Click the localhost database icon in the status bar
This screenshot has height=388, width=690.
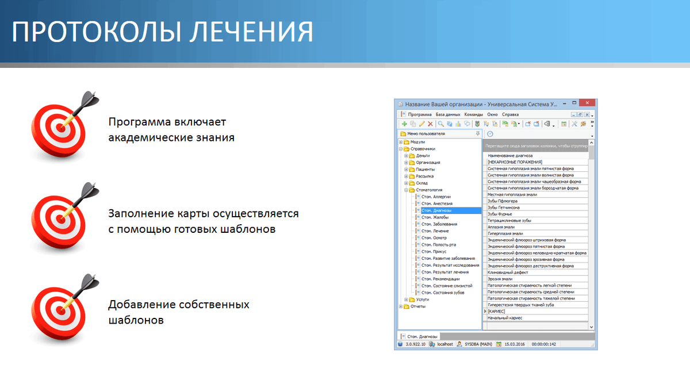coord(432,344)
